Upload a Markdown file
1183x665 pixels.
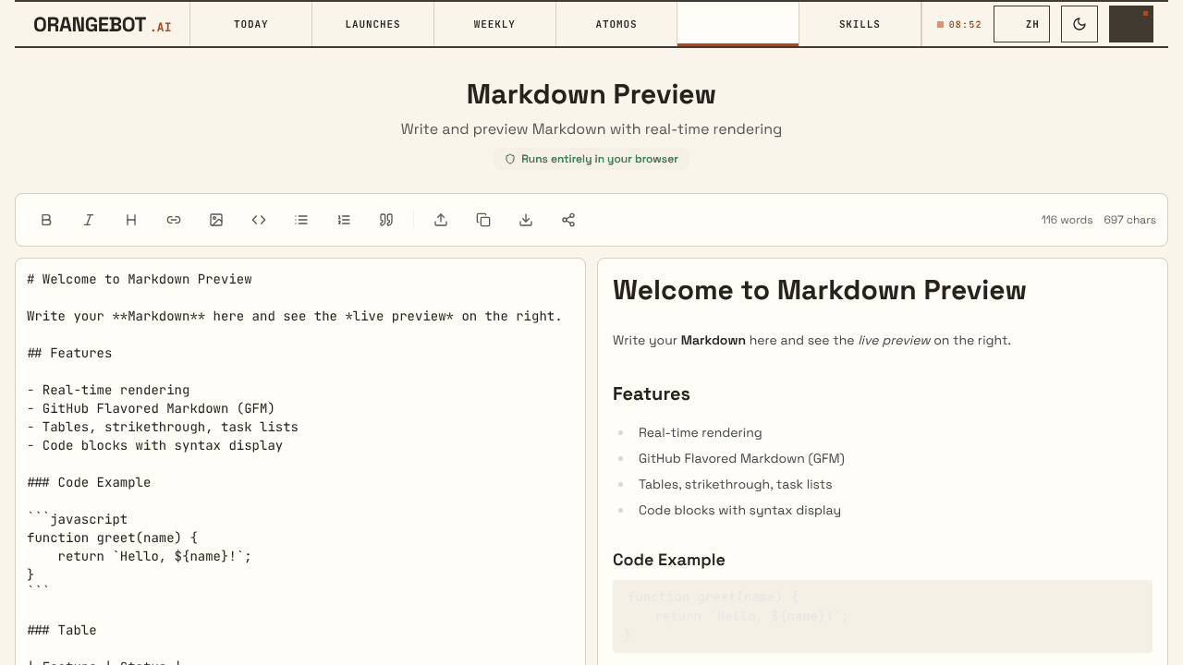point(441,220)
